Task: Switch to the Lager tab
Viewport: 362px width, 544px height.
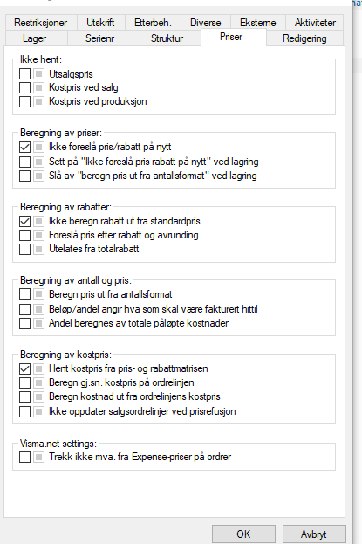Action: click(36, 38)
